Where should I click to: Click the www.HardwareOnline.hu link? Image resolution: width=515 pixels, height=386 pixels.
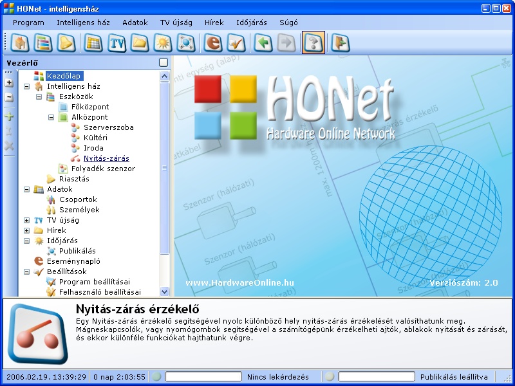pyautogui.click(x=239, y=283)
